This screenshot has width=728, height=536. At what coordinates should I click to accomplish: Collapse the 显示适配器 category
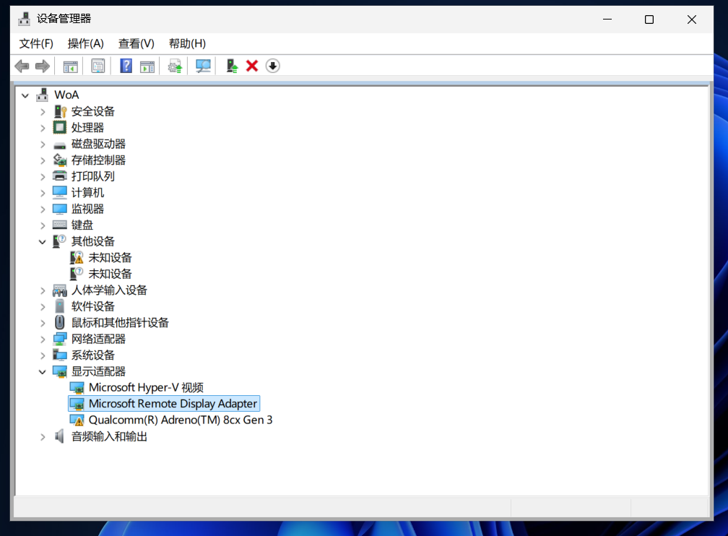coord(42,372)
